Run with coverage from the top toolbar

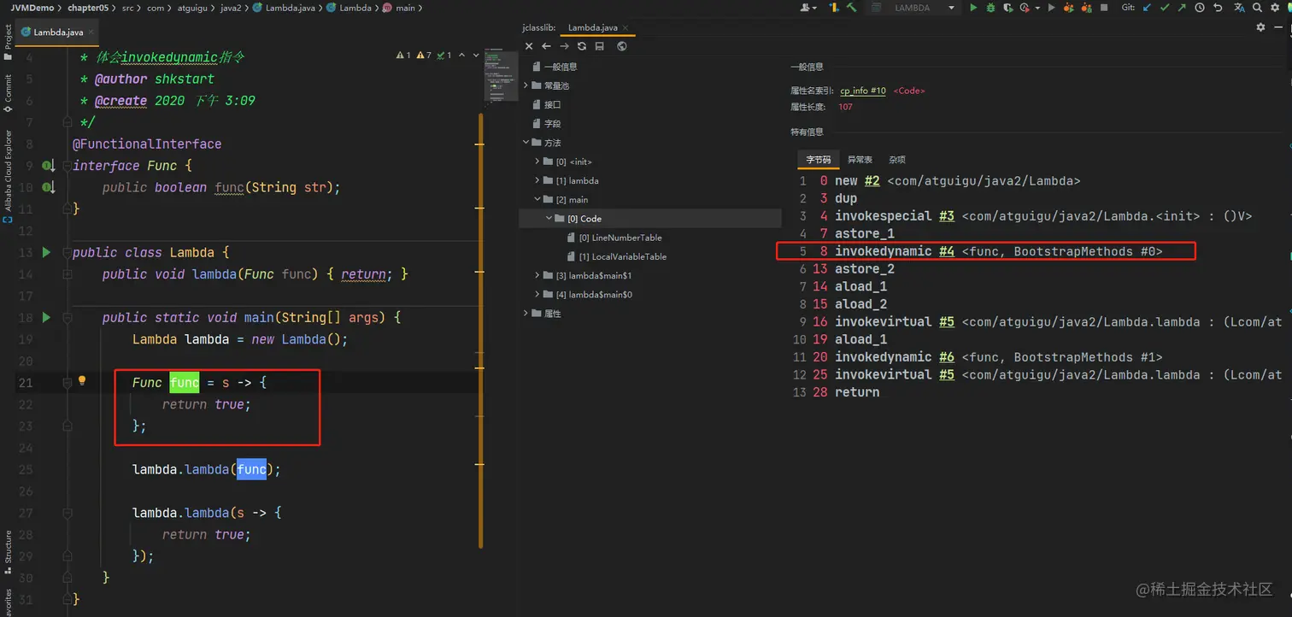pos(1009,8)
